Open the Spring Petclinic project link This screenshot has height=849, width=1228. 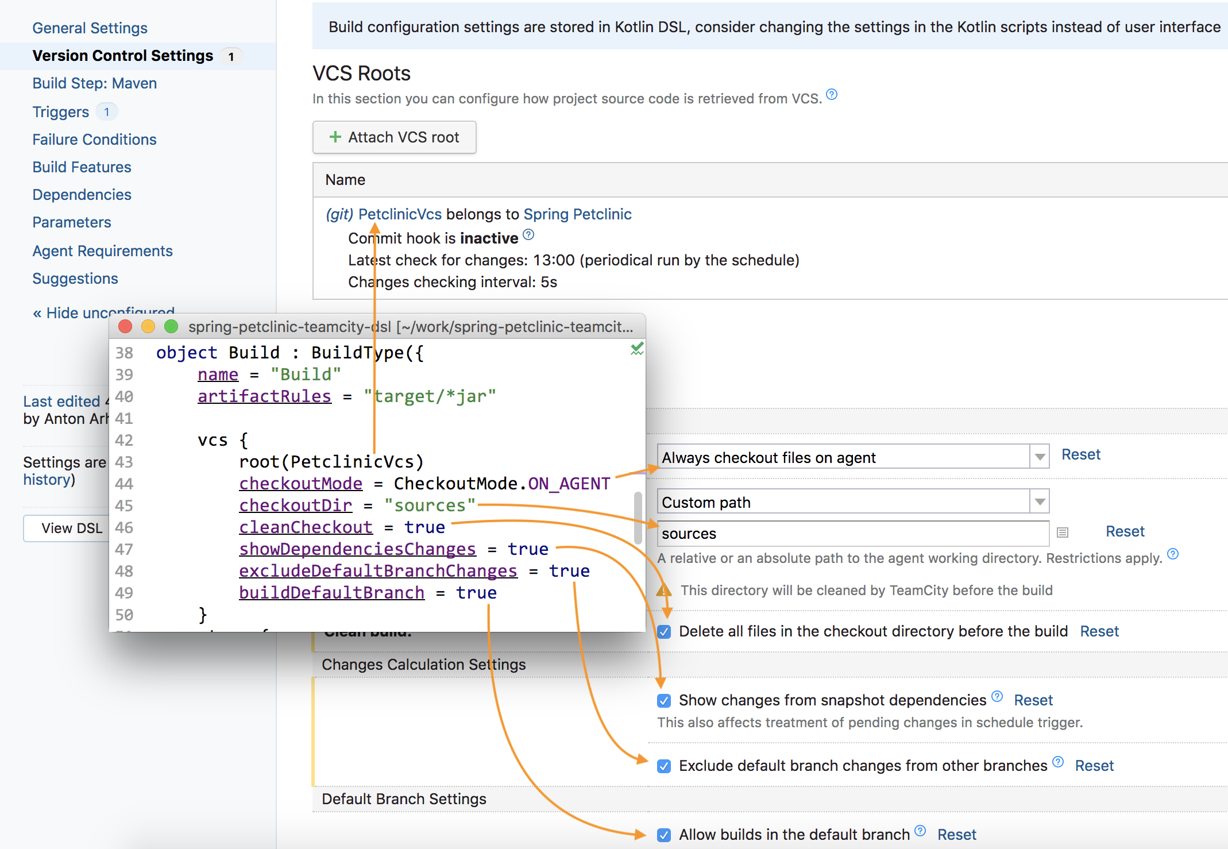(x=578, y=214)
